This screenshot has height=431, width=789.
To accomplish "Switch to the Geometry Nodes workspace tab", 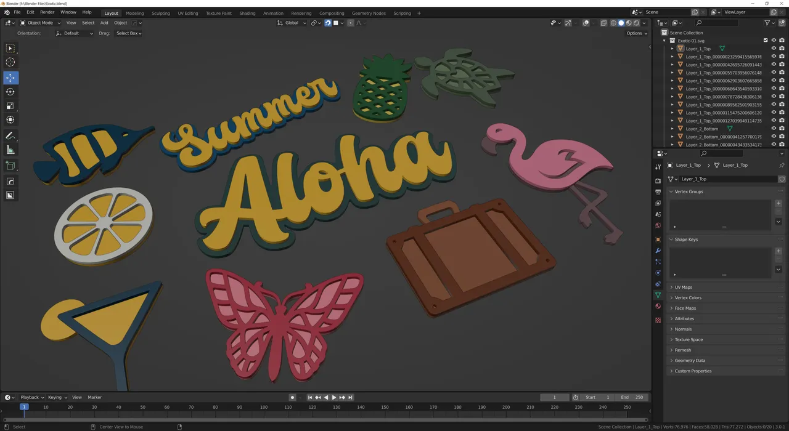I will click(x=369, y=13).
